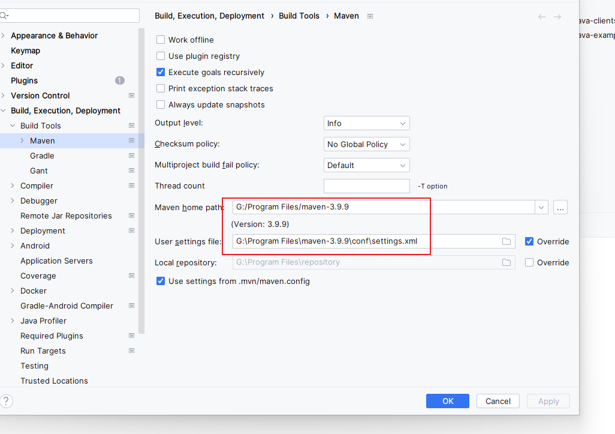Expand the Version Control section
Image resolution: width=615 pixels, height=434 pixels.
click(3, 95)
